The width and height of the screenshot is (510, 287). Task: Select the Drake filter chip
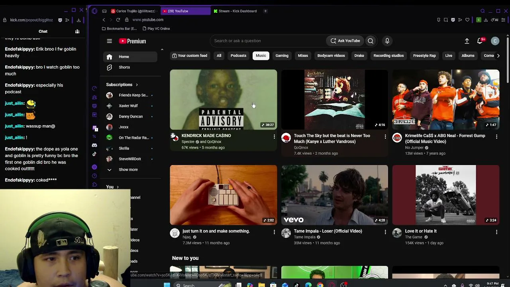(359, 56)
